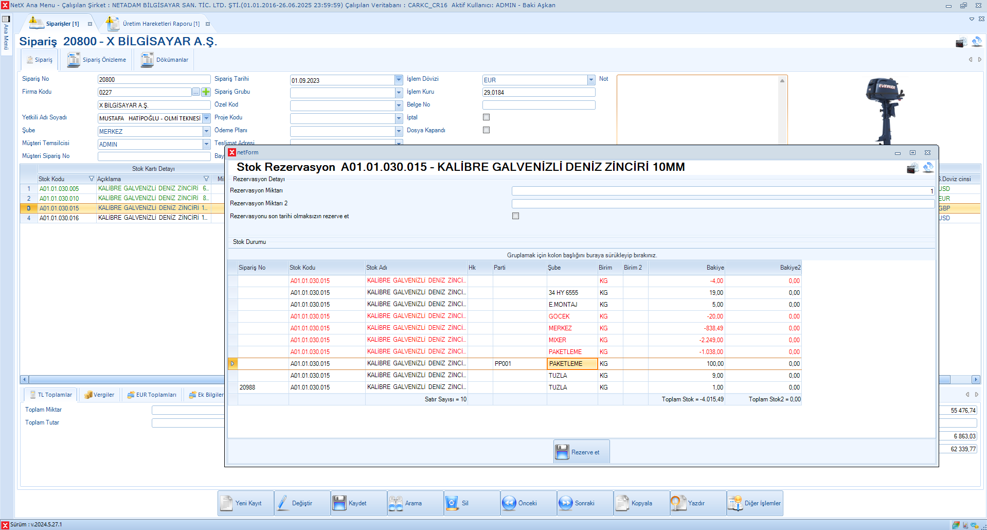Click the Değiştir button
This screenshot has height=530, width=987.
(x=302, y=503)
